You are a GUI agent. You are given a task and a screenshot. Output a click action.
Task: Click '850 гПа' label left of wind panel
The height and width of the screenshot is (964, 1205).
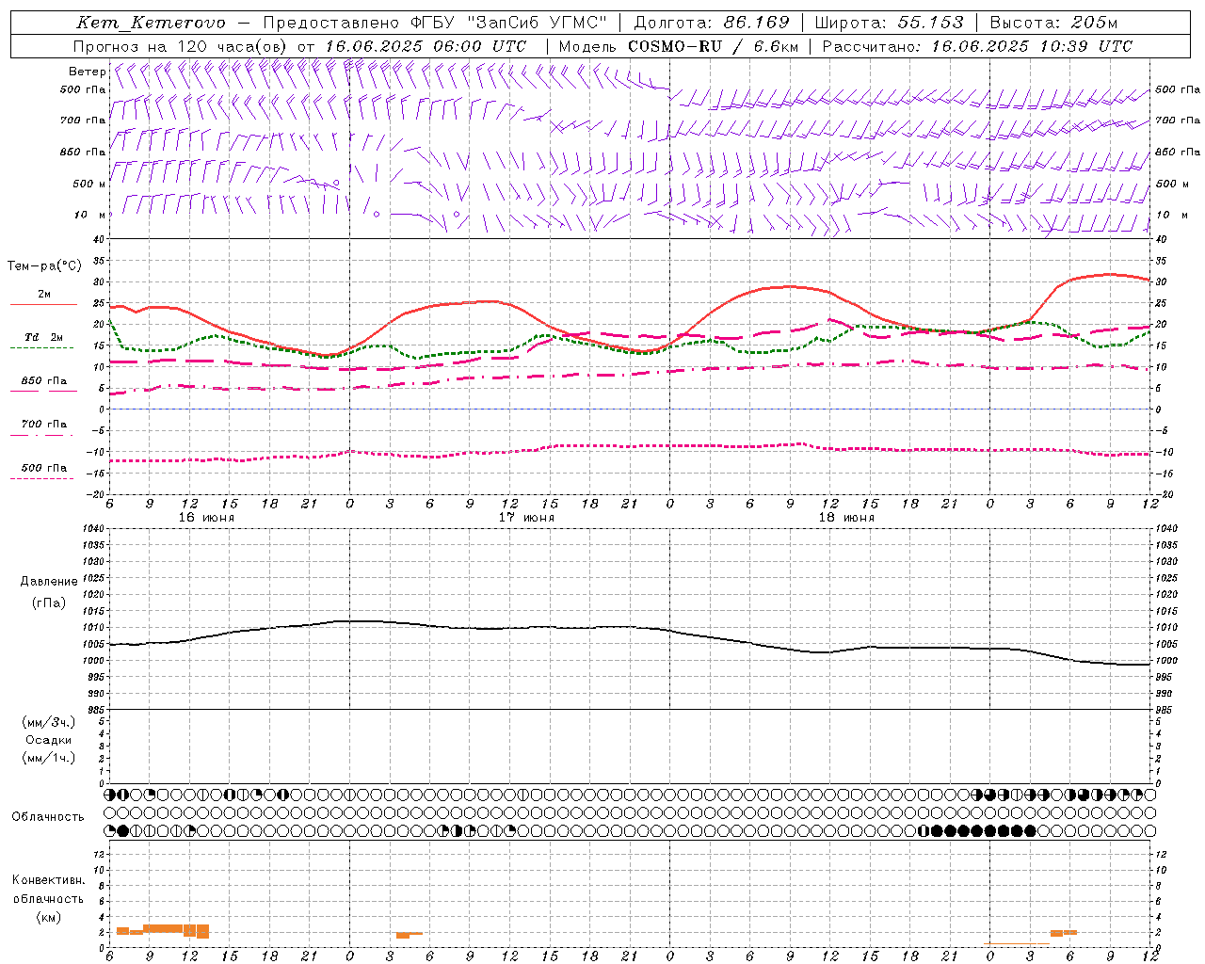point(83,152)
